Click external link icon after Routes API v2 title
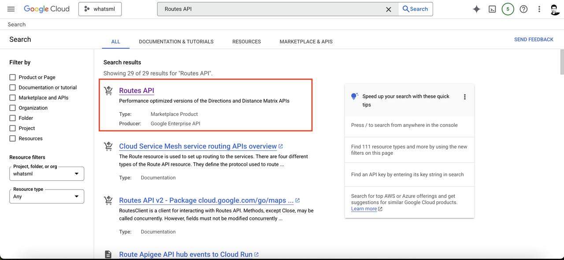The width and height of the screenshot is (564, 260). (297, 201)
